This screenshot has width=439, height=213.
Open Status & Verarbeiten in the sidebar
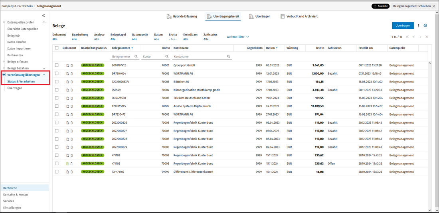(21, 81)
